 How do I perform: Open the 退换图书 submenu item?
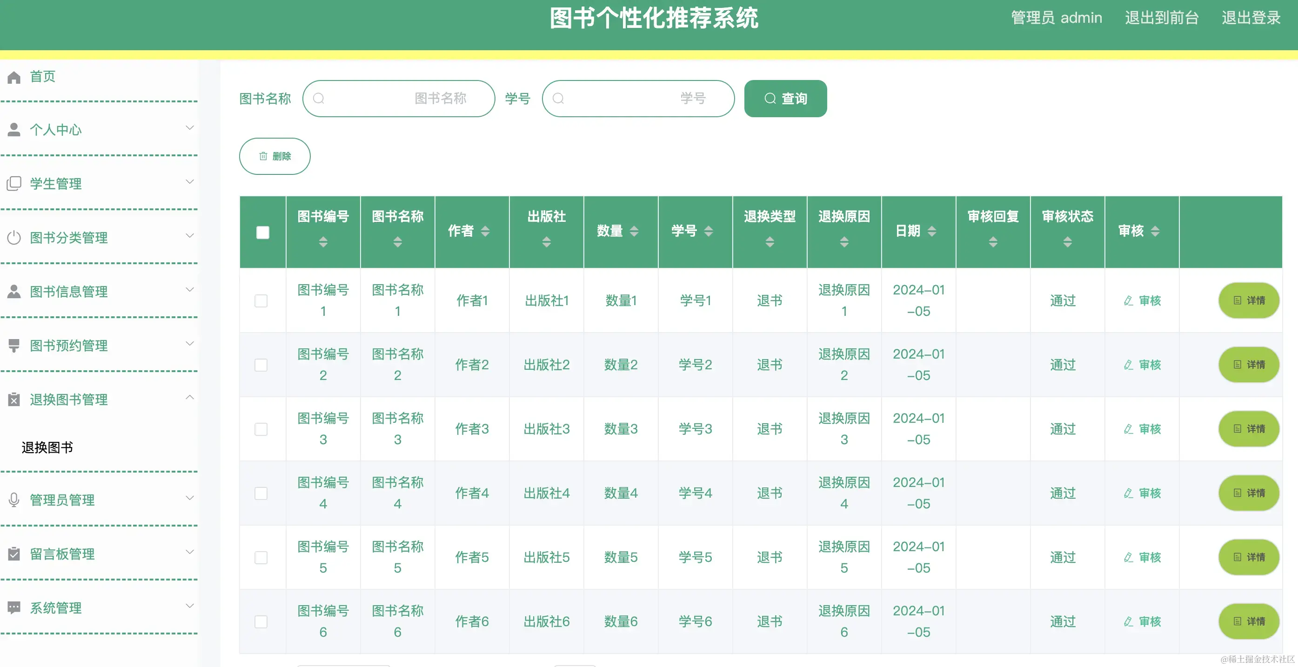click(47, 447)
